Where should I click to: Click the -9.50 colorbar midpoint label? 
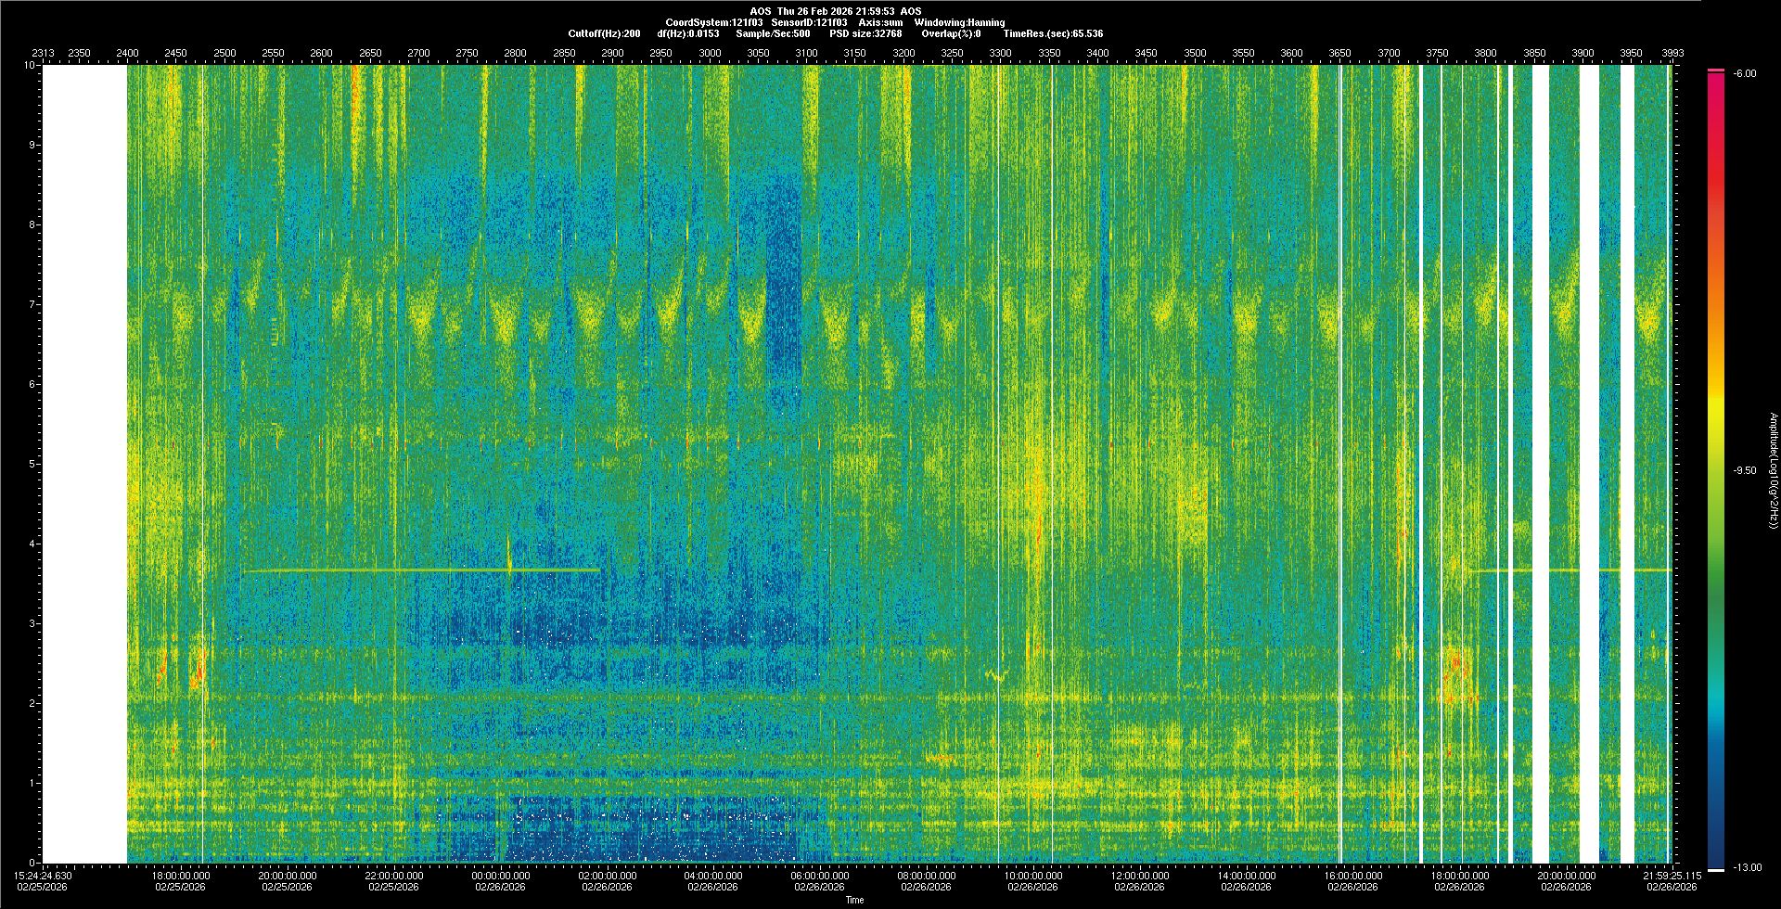point(1744,470)
